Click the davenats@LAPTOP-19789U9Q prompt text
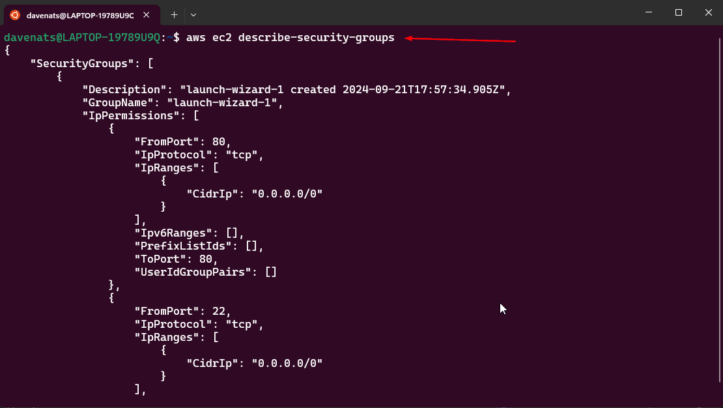 tap(82, 38)
